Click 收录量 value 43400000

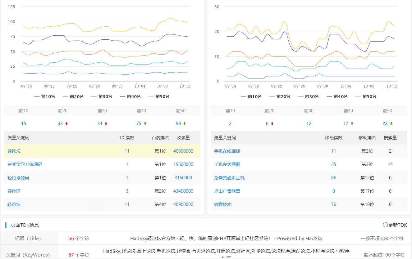coord(183,191)
